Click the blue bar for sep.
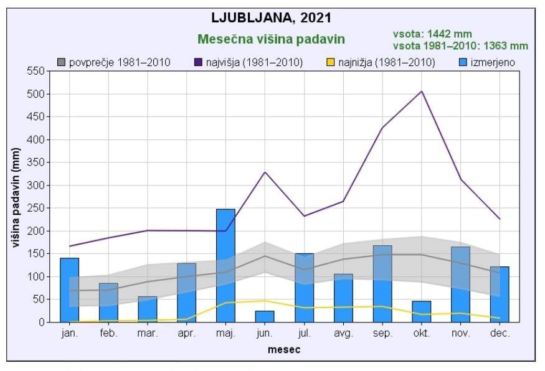Viewport: 545px width, 371px height. click(382, 284)
